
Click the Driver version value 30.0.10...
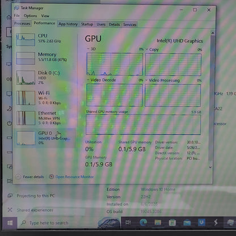tap(193, 142)
